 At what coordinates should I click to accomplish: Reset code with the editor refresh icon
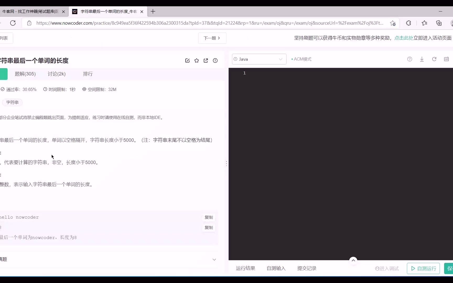(434, 59)
